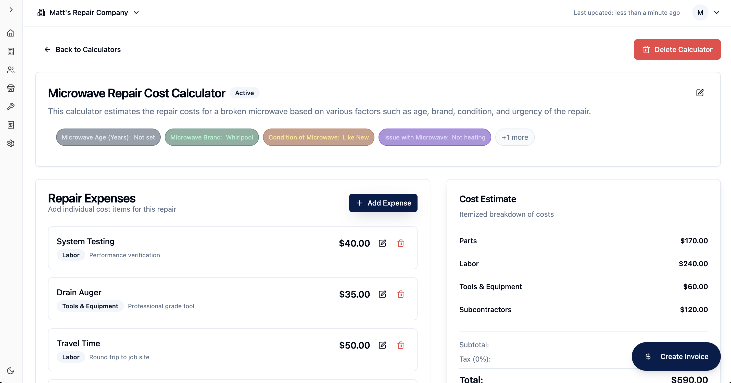Click the Professional grade tool description

pos(161,306)
